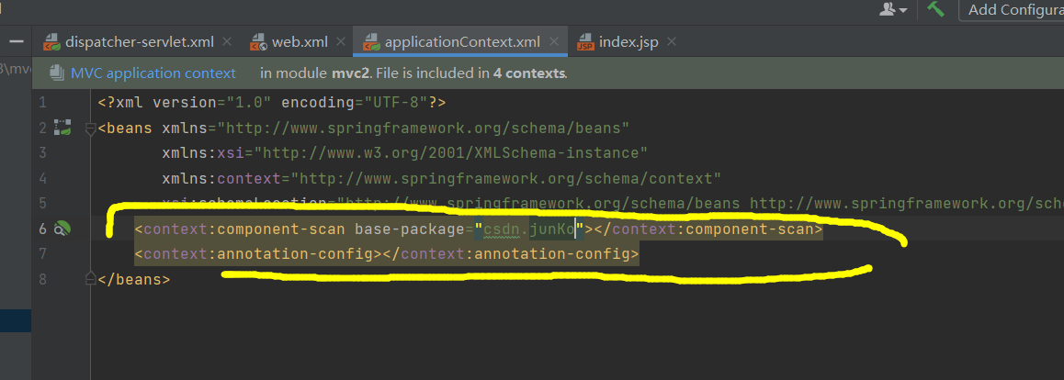Close the dispatcher-servlet.xml tab

pos(227,42)
